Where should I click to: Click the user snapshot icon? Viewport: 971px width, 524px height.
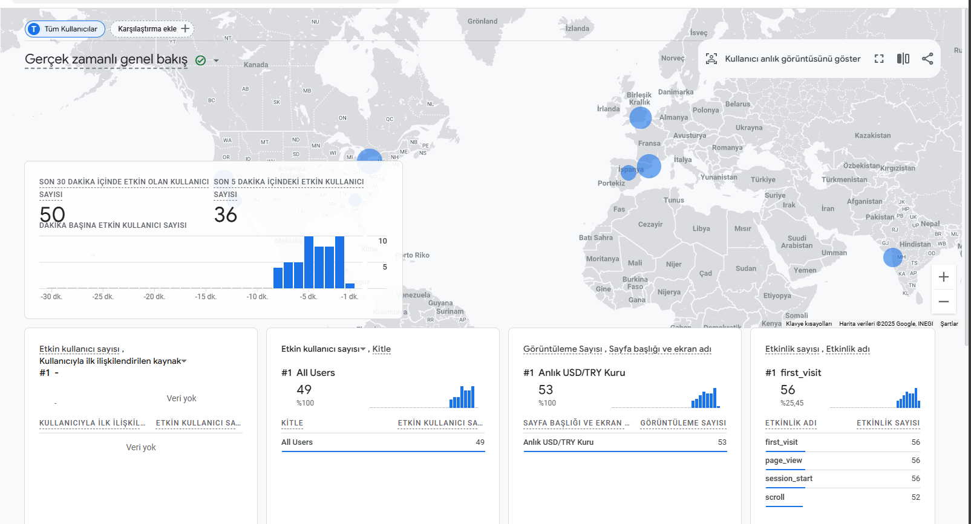click(x=711, y=59)
